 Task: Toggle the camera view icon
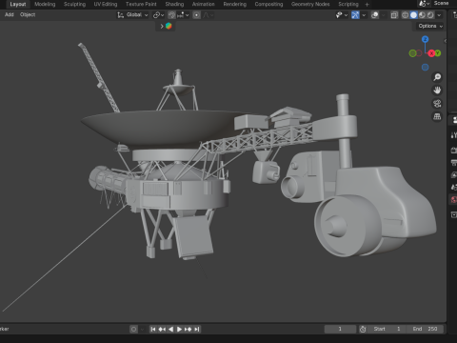pyautogui.click(x=437, y=104)
